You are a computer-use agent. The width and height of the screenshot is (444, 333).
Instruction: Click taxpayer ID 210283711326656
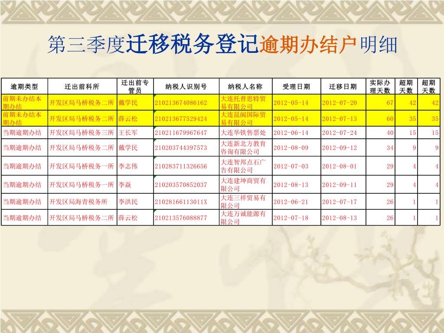[x=181, y=166]
